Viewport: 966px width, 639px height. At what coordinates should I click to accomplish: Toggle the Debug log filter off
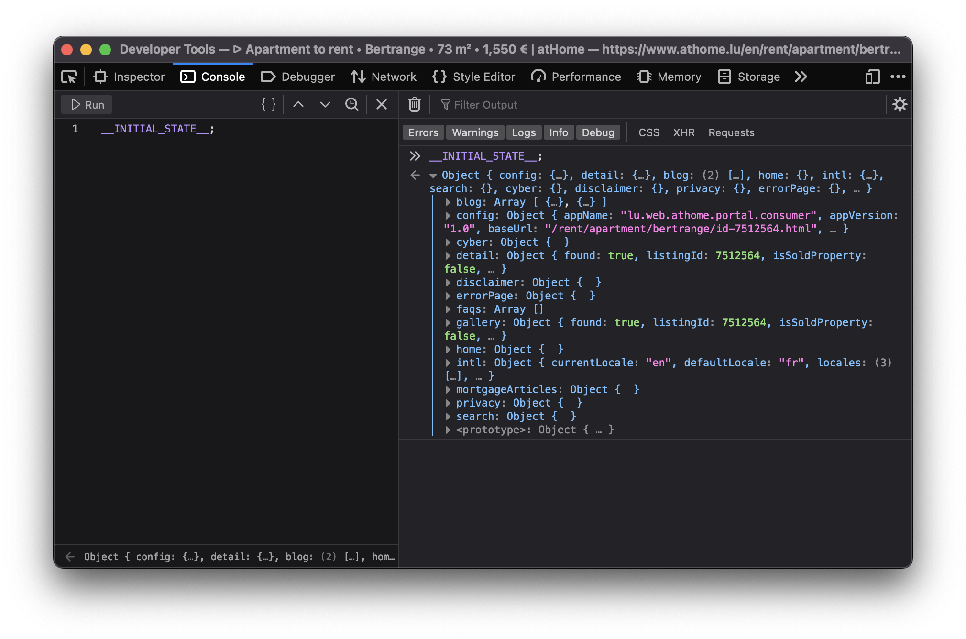point(598,132)
